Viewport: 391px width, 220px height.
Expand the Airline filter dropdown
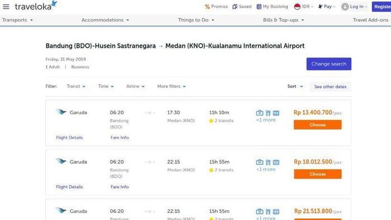135,86
